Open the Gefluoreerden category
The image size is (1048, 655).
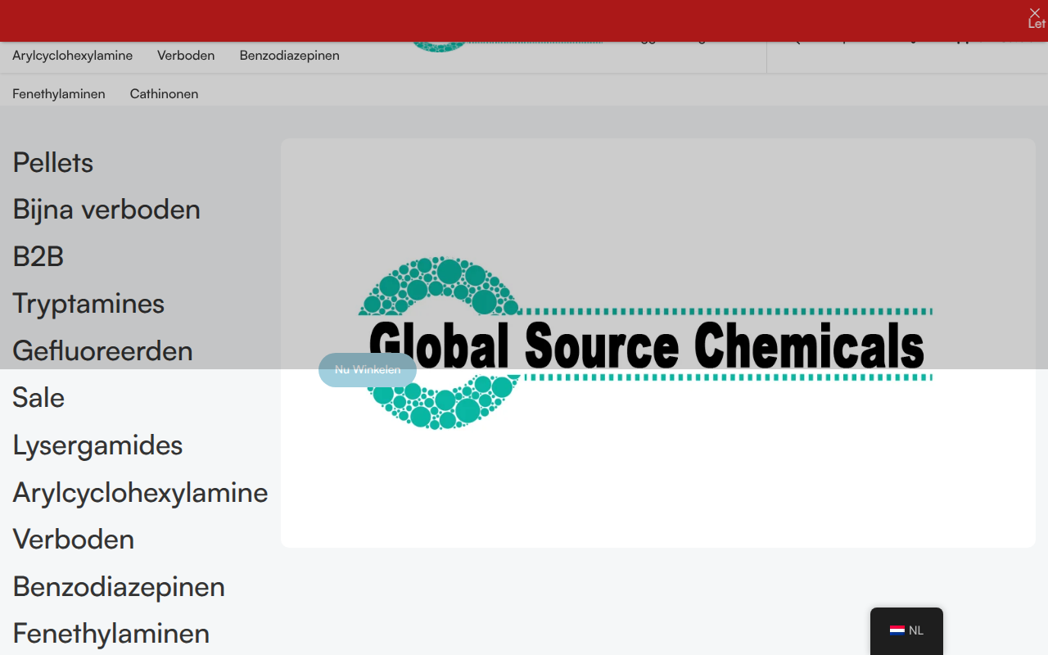pyautogui.click(x=102, y=350)
